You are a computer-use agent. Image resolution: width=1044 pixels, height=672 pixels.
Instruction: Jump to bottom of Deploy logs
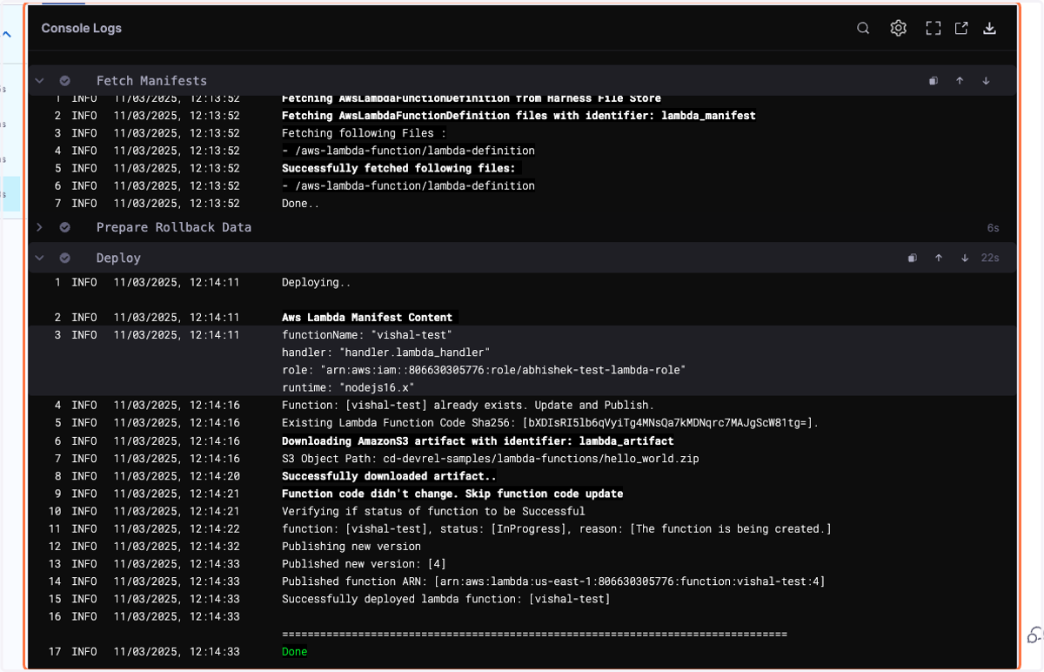[x=965, y=258]
